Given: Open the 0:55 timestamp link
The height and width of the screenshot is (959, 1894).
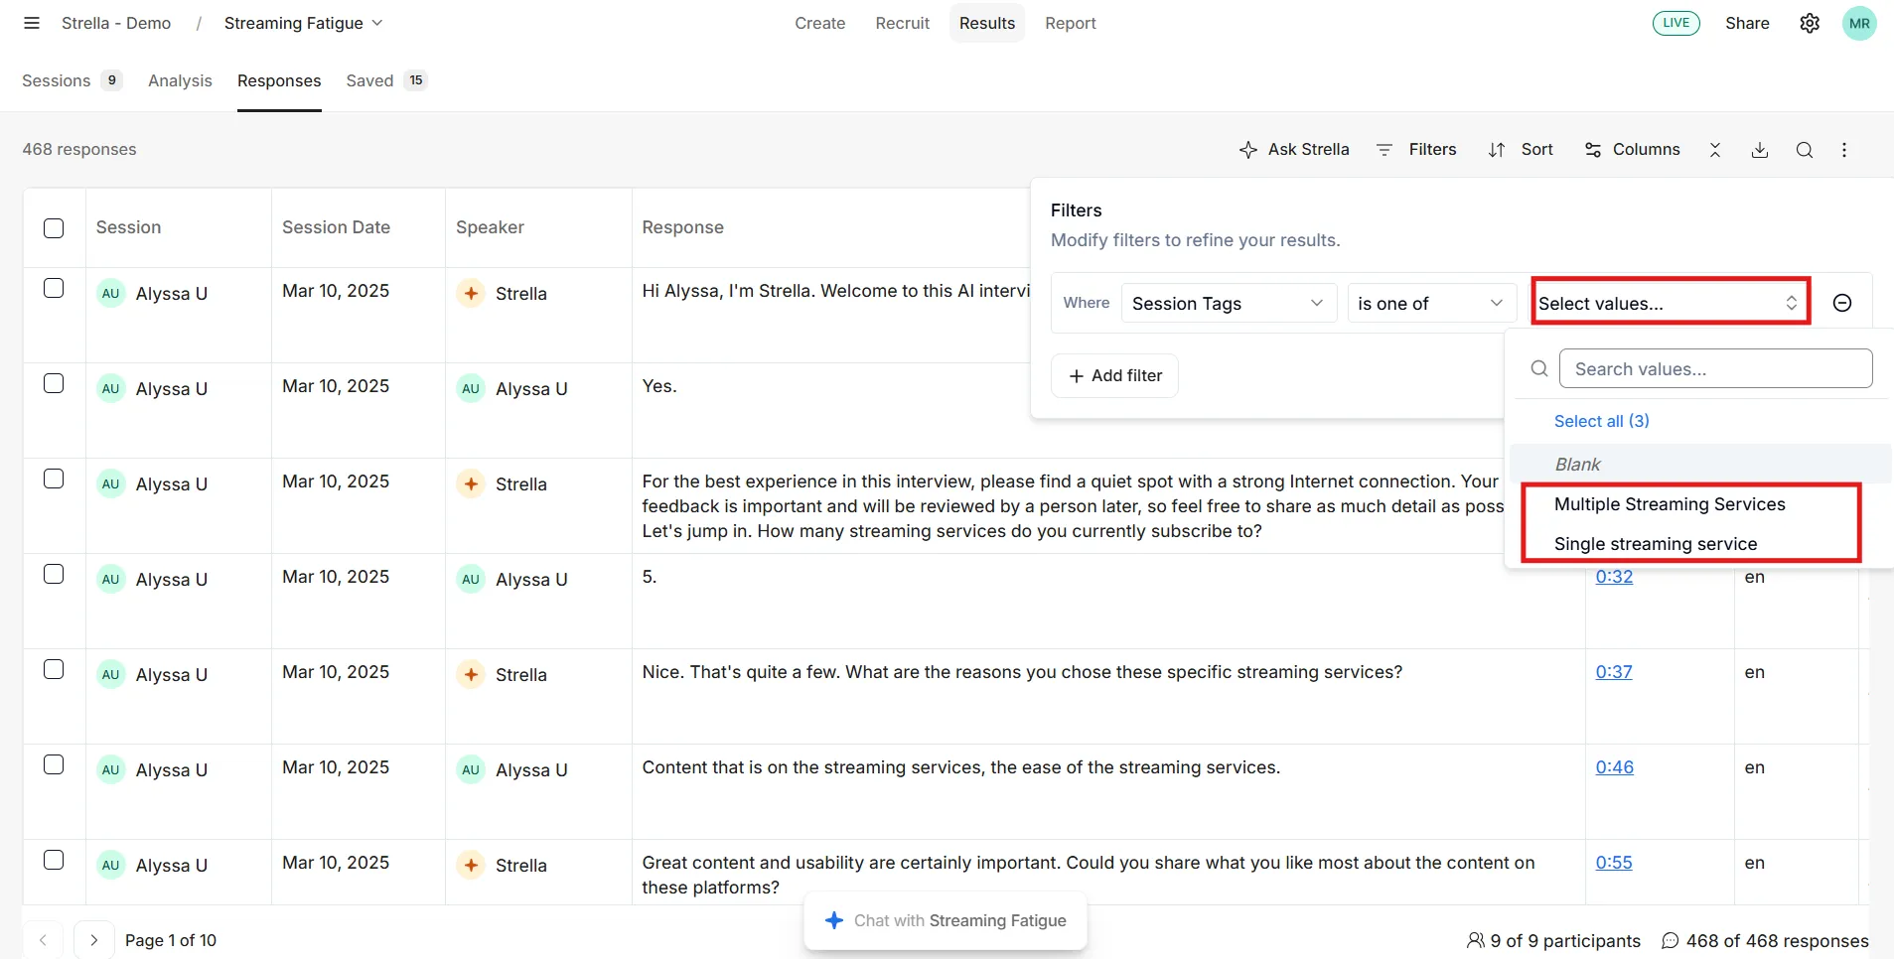Looking at the screenshot, I should click(1614, 863).
